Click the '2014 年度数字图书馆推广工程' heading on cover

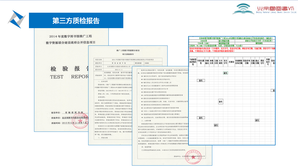click(x=71, y=36)
